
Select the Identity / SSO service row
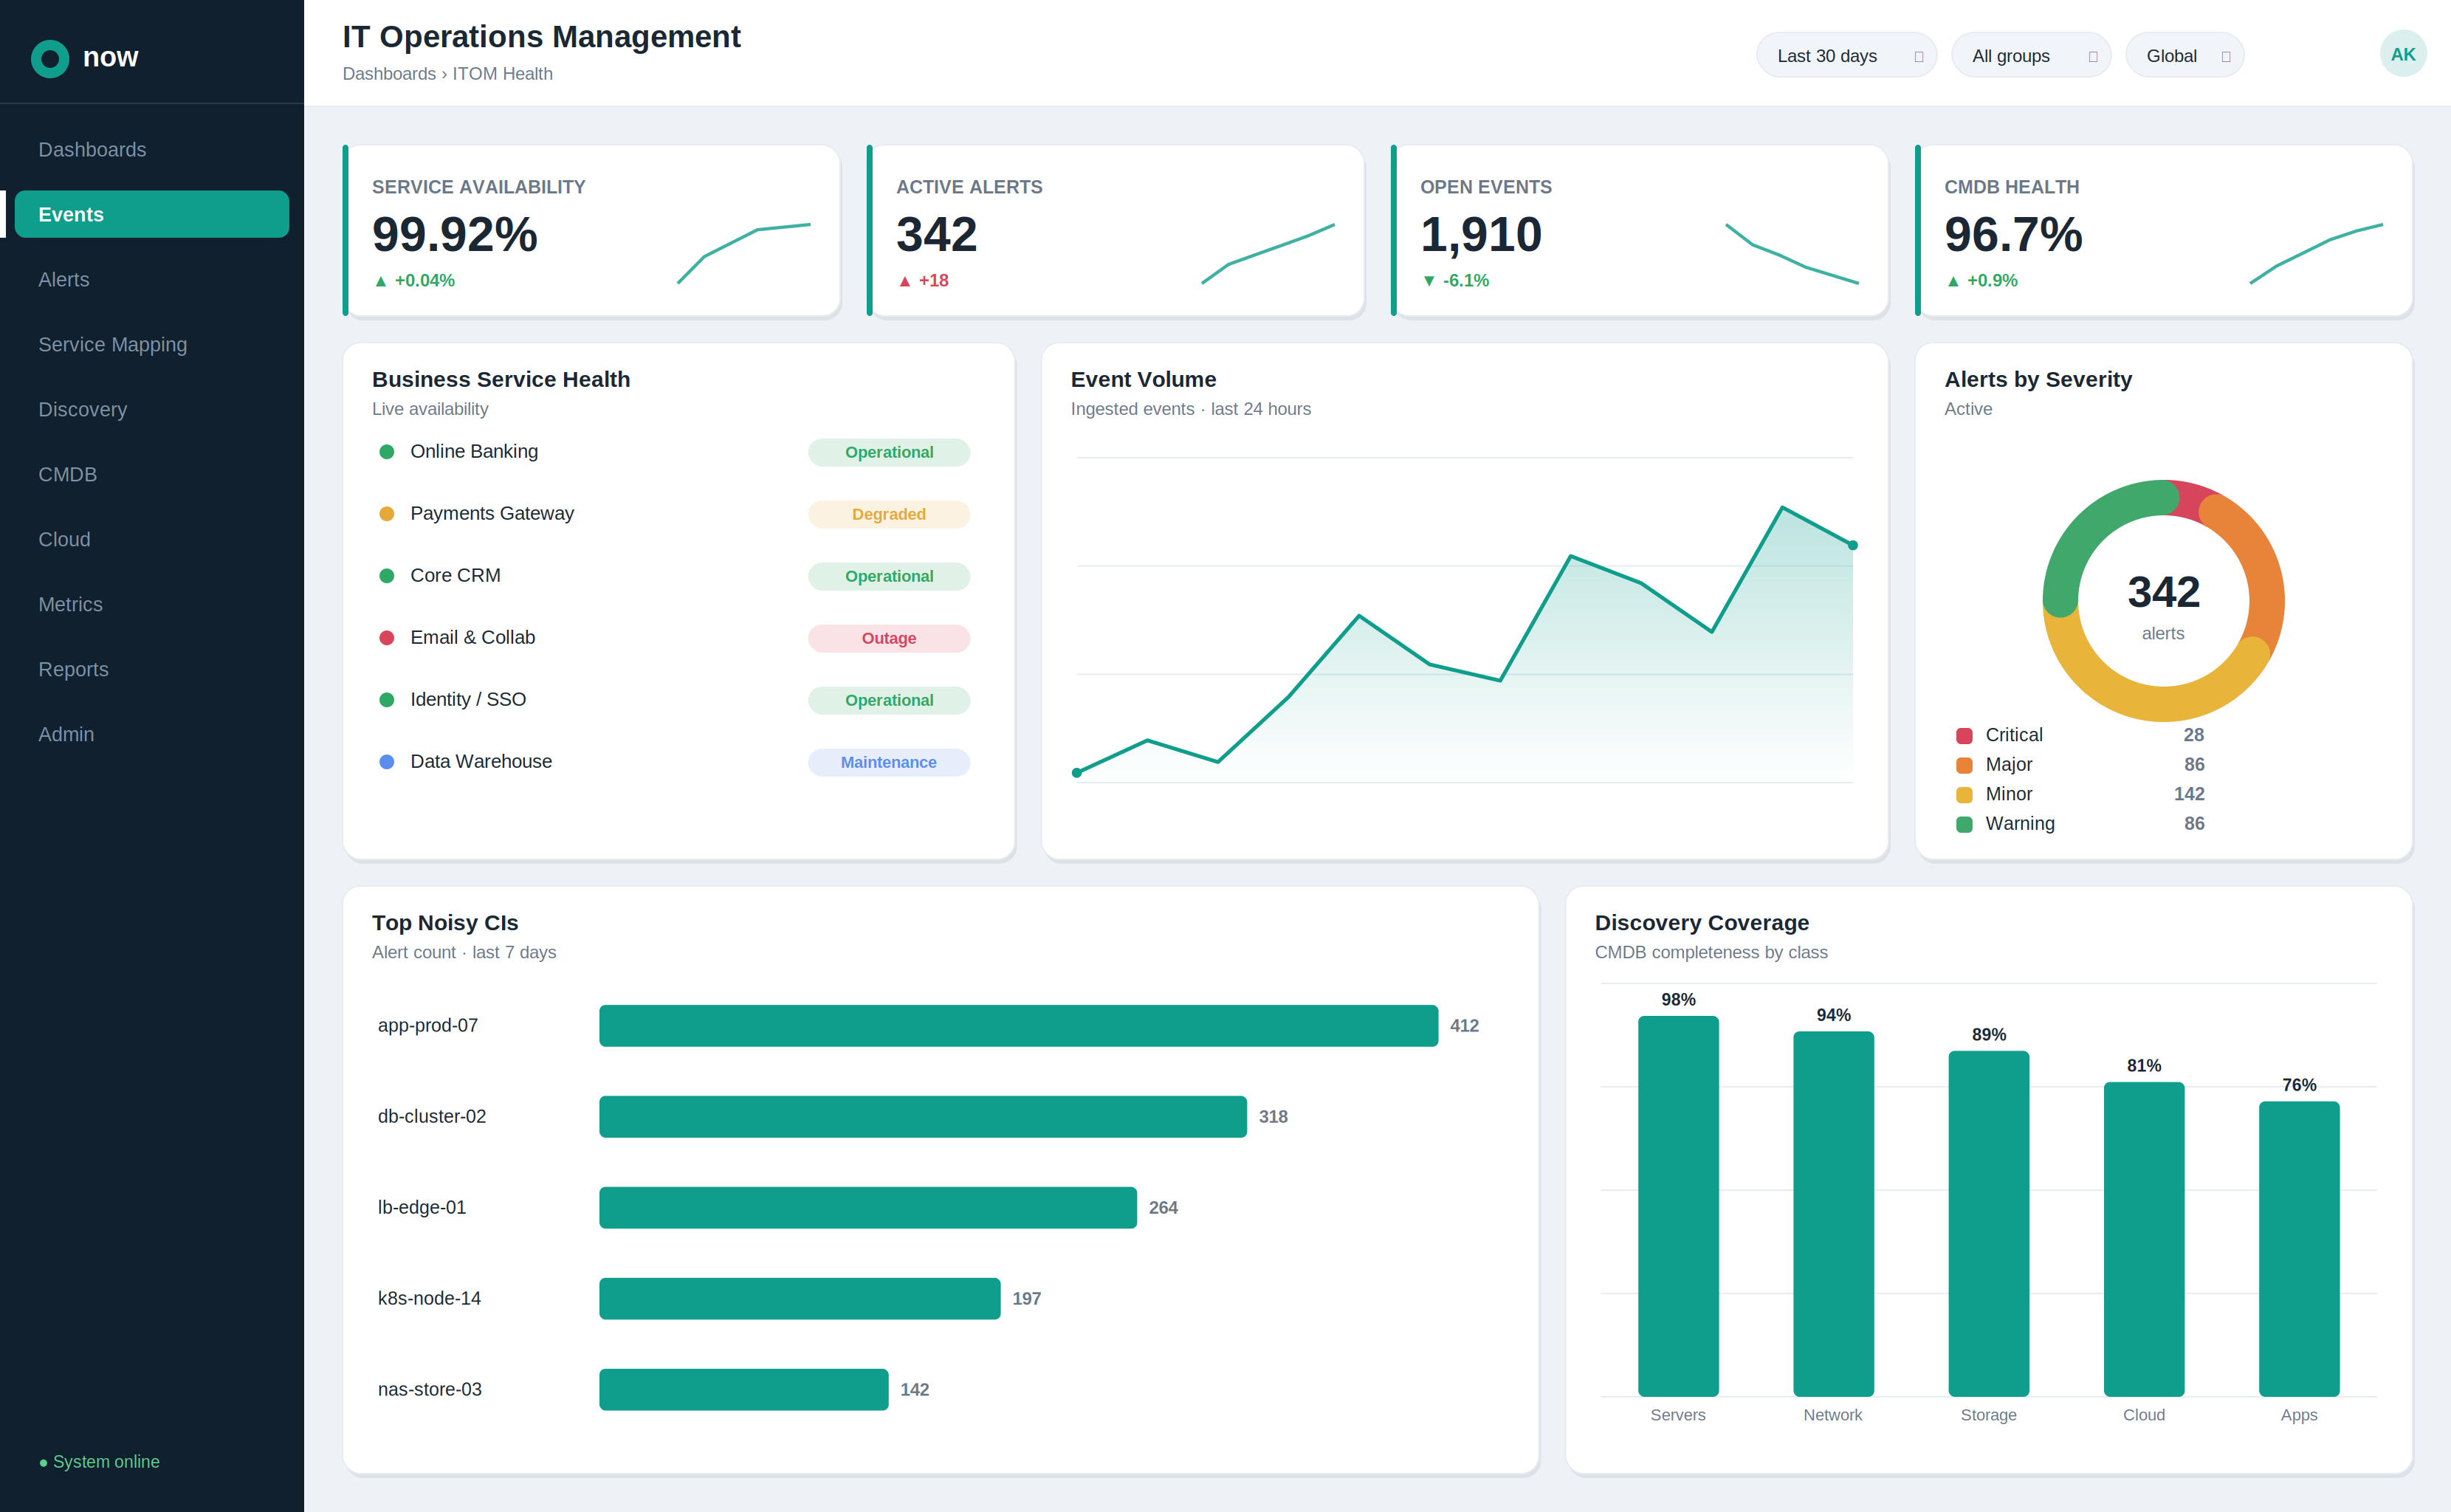(x=675, y=700)
